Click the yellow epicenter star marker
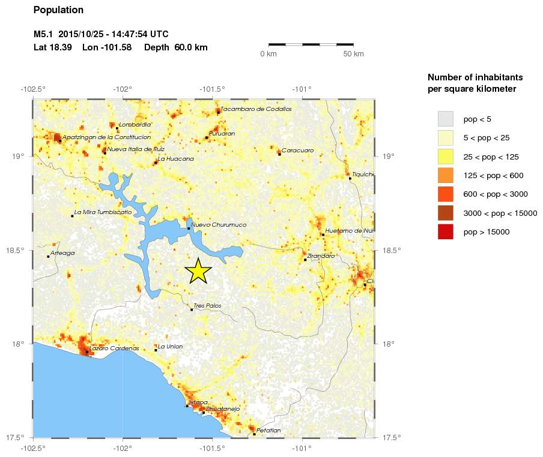This screenshot has height=457, width=543. tap(198, 271)
